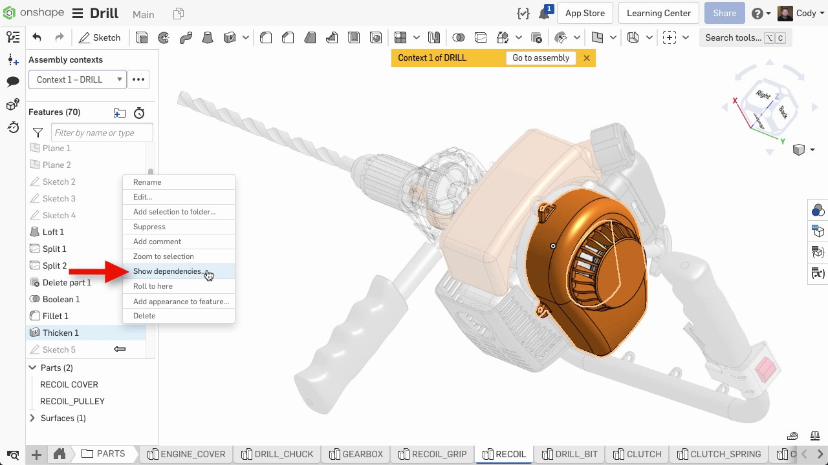
Task: Select the Boolean tool in toolbar
Action: coord(459,37)
